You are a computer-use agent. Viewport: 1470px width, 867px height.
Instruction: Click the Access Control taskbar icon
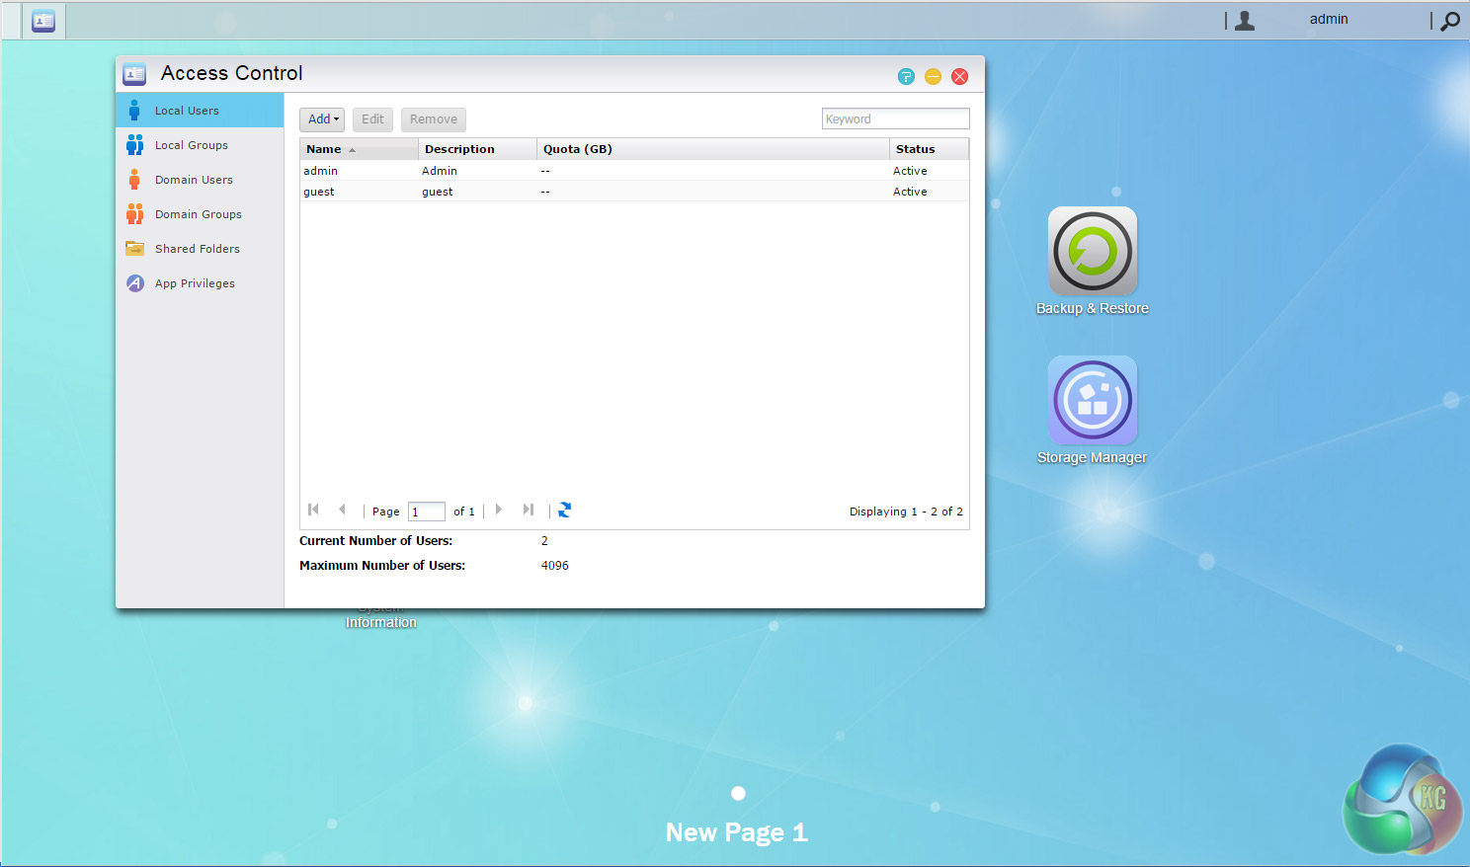(x=43, y=21)
